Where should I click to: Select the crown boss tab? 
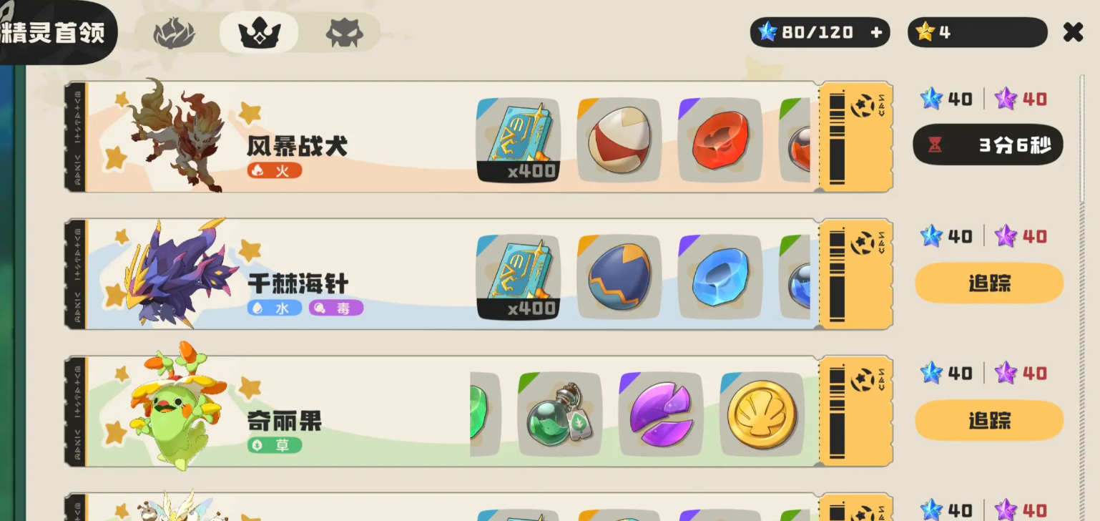pos(259,33)
